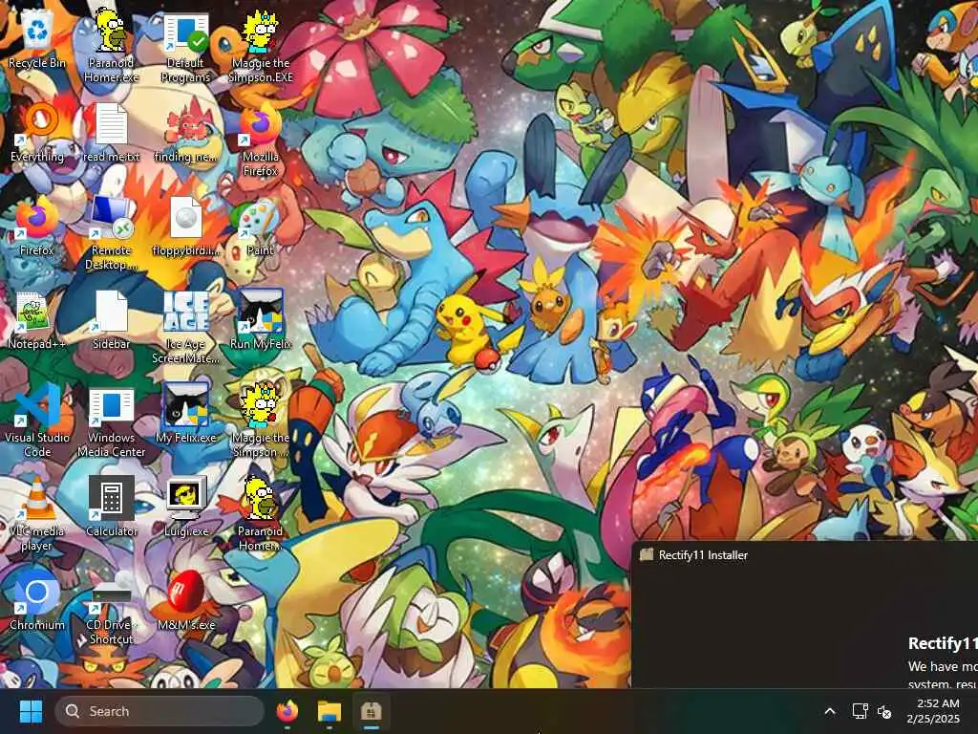Launch the Firefox shortcut above Notepad++
This screenshot has height=734, width=978.
[37, 226]
